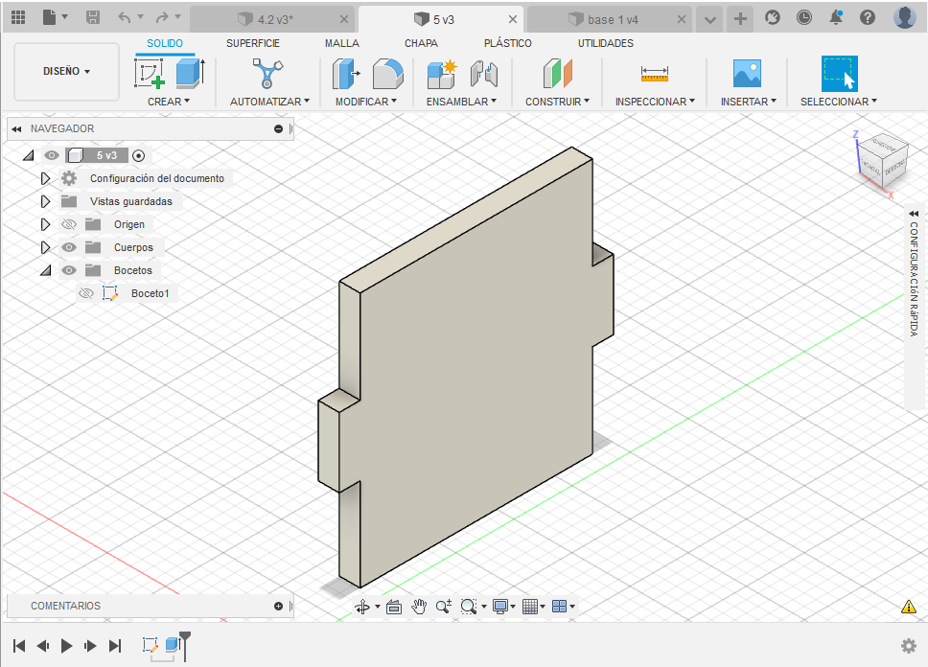
Task: Play the timeline
Action: [x=66, y=646]
